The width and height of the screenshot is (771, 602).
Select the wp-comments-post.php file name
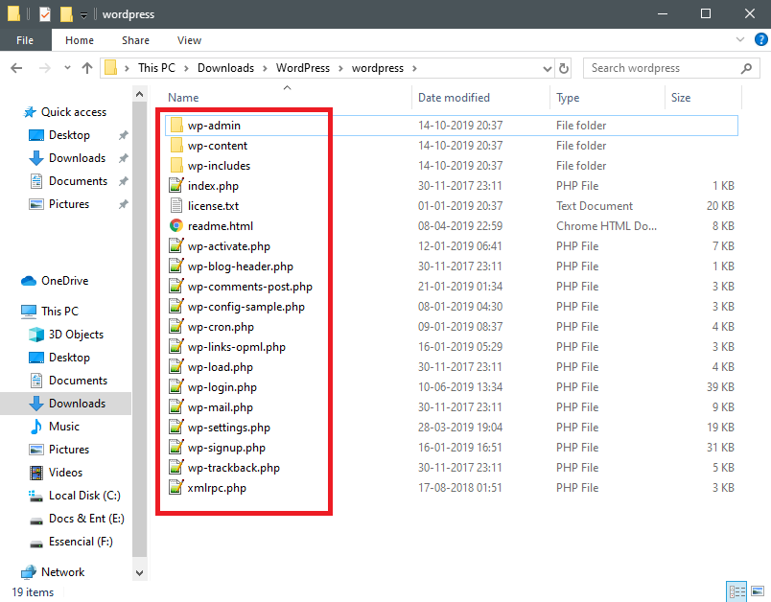tap(250, 287)
